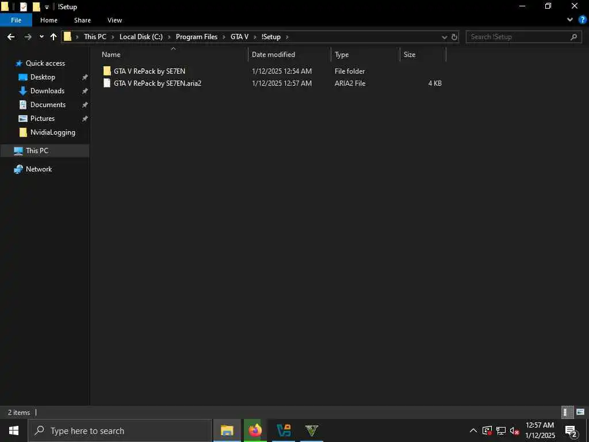Open notification center with 2 alerts
589x442 pixels.
click(571, 431)
